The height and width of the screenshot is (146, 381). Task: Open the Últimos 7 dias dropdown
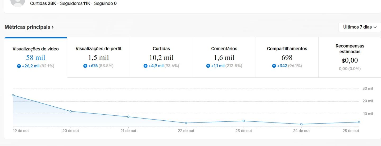360,27
